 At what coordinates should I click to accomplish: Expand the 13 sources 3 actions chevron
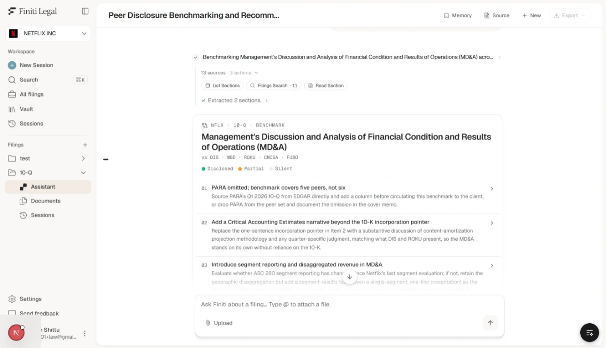click(256, 73)
